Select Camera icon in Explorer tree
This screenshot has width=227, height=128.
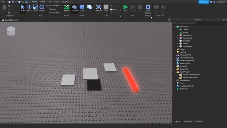pyautogui.click(x=181, y=30)
